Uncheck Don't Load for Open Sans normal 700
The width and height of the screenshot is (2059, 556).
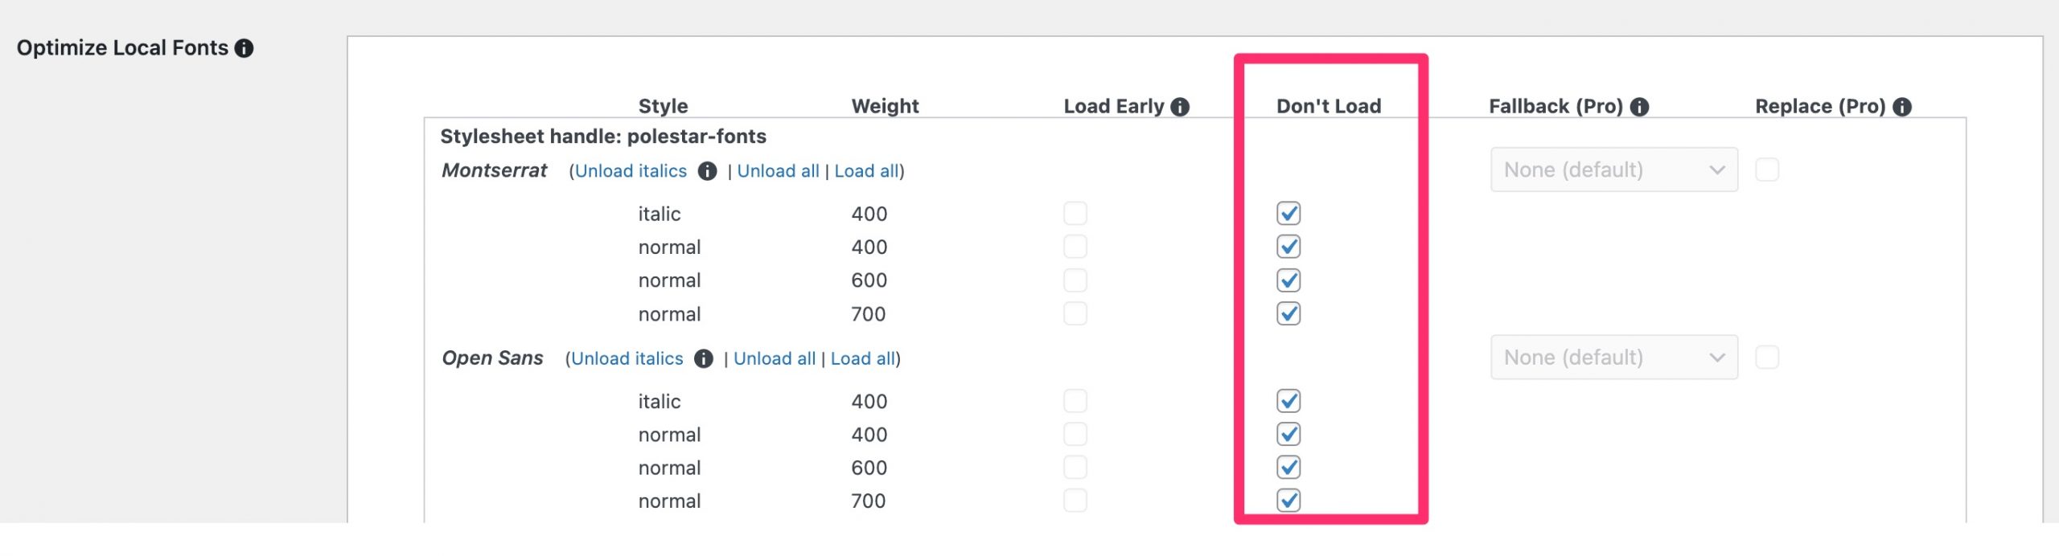(x=1288, y=501)
